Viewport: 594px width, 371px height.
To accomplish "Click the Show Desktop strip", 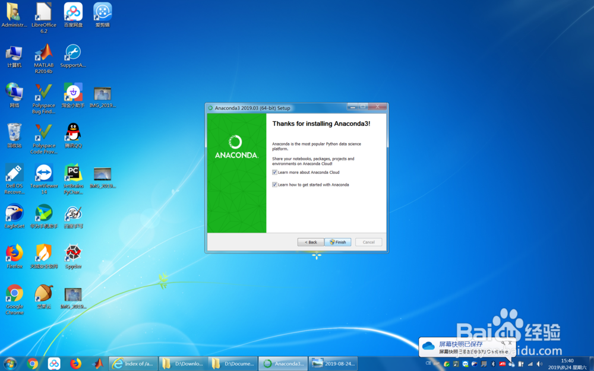I will click(x=592, y=364).
